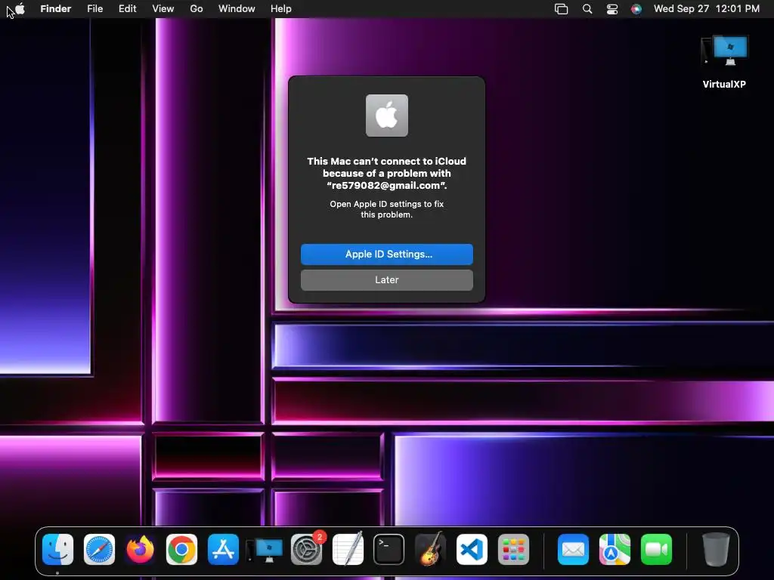774x580 pixels.
Task: Open the Finder menu
Action: click(x=56, y=9)
